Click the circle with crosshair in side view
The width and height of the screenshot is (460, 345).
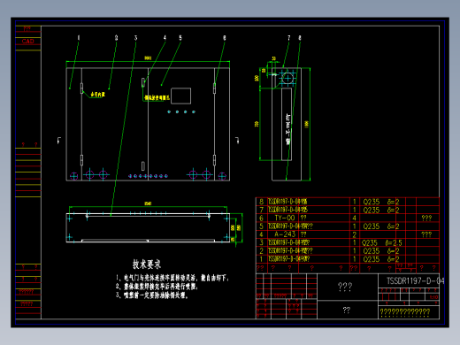(x=287, y=79)
